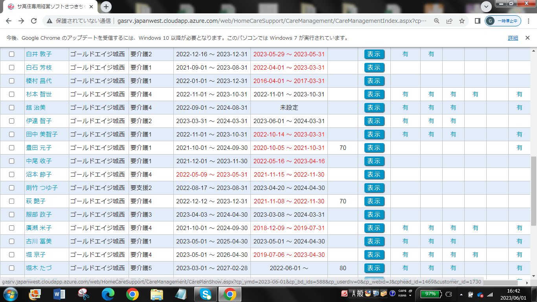Screen dimensions: 537x302
Task: Open the zoom magnifier icon in address bar
Action: 437,21
